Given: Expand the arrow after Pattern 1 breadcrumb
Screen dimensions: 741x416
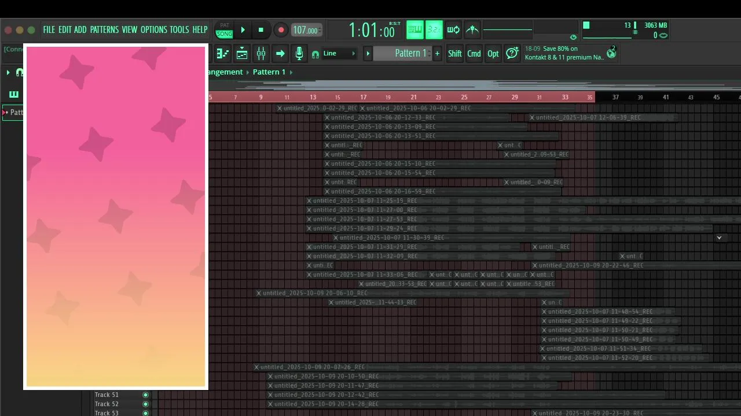Looking at the screenshot, I should [x=291, y=72].
